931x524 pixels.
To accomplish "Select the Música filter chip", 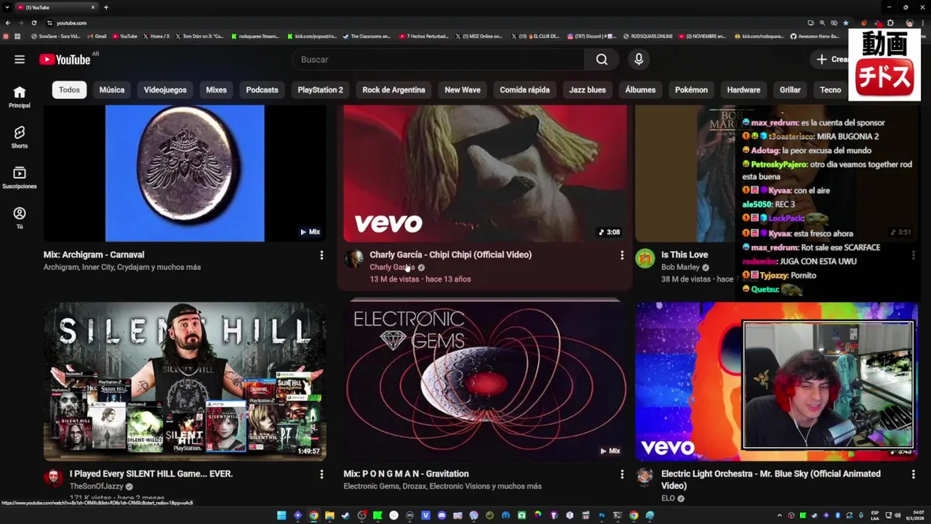I will (x=112, y=90).
